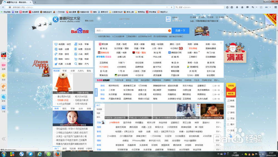Open the orange coat product thumbnail
278x157 pixels.
[x=63, y=83]
